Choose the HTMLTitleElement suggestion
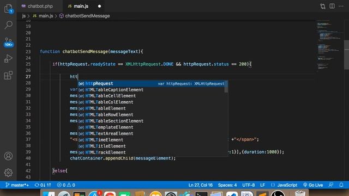Image resolution: width=349 pixels, height=196 pixels. point(151,146)
